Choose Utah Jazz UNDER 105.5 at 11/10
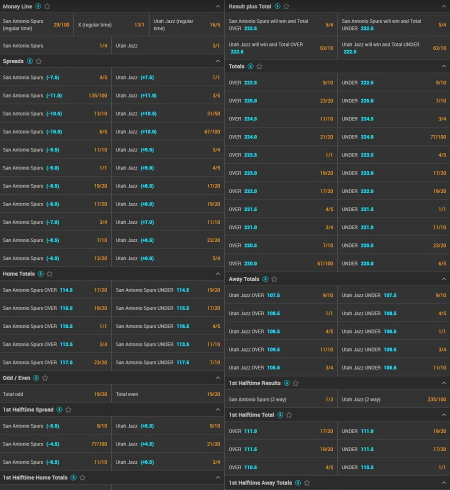Image resolution: width=450 pixels, height=490 pixels. (394, 368)
